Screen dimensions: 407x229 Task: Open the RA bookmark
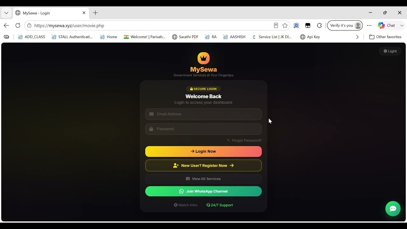[211, 37]
